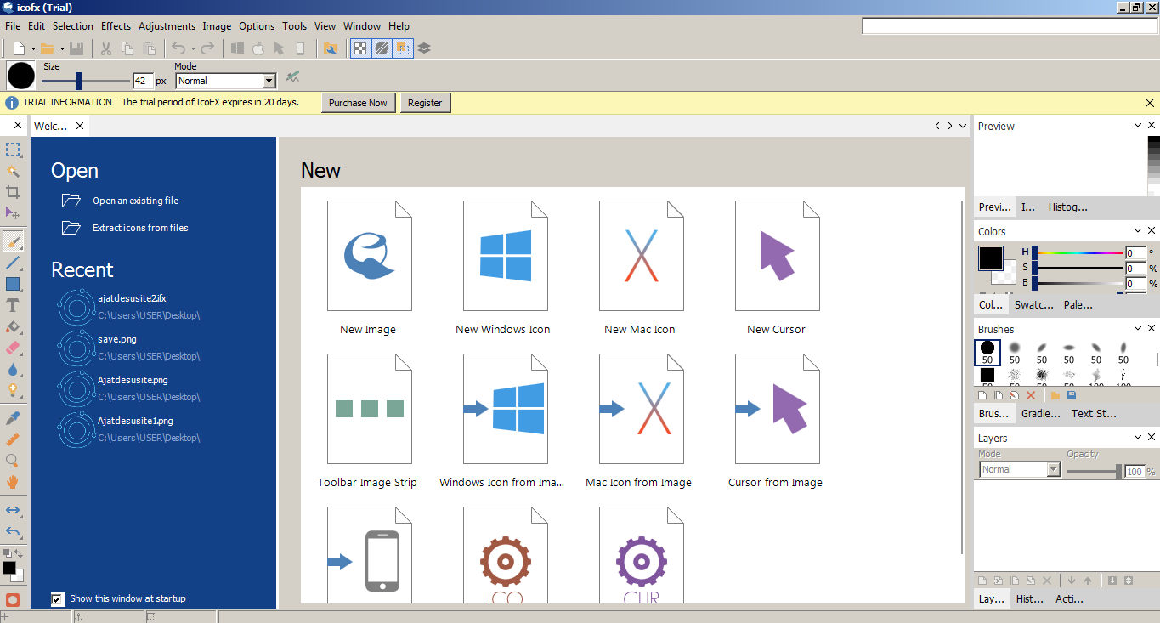Toggle the quick mask button in toolbox
1160x623 pixels.
tap(13, 599)
